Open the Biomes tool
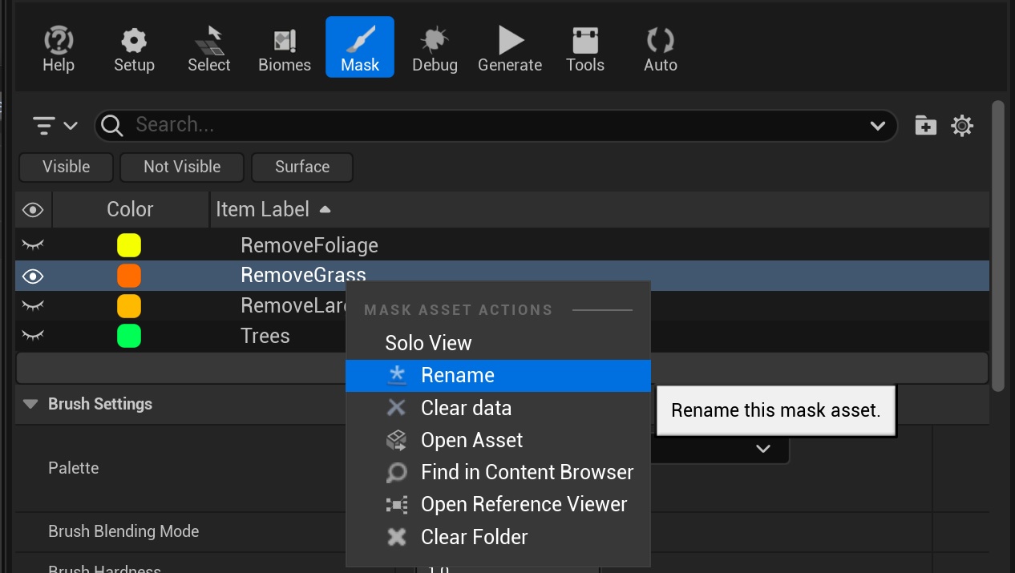This screenshot has width=1015, height=573. 284,48
